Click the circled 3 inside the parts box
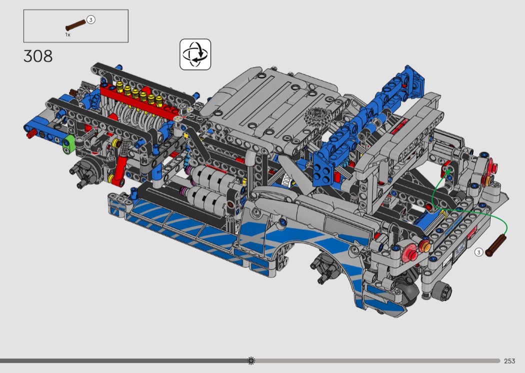 [90, 20]
